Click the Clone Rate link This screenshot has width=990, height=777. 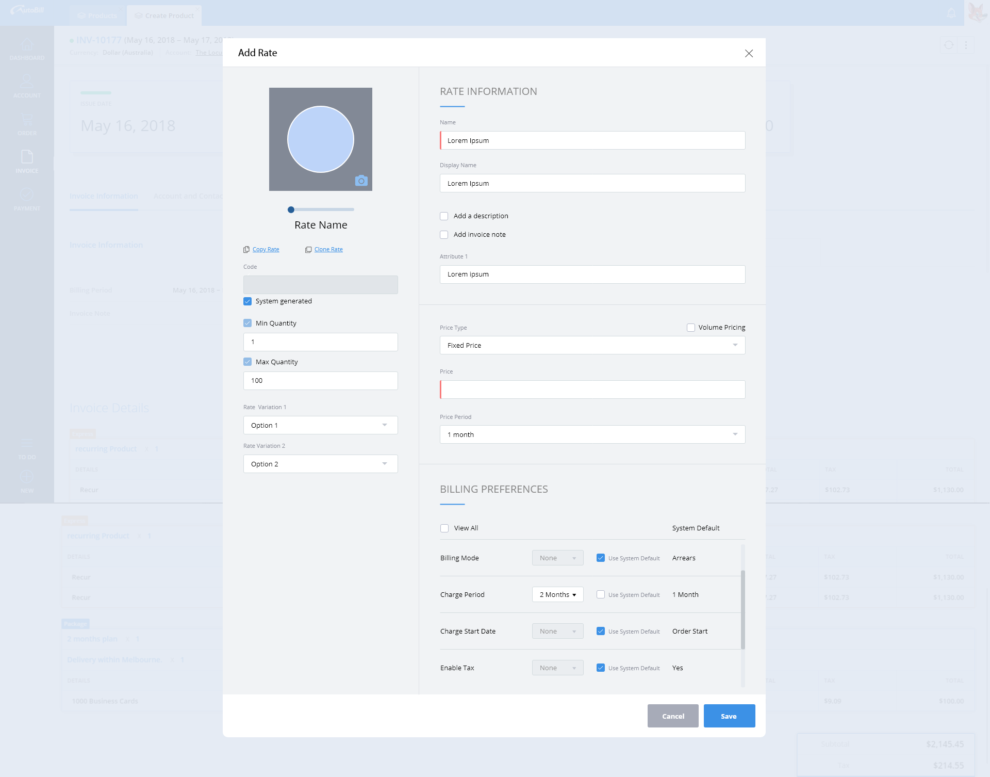point(328,250)
